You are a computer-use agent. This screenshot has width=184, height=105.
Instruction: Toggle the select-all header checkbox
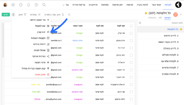(131, 26)
